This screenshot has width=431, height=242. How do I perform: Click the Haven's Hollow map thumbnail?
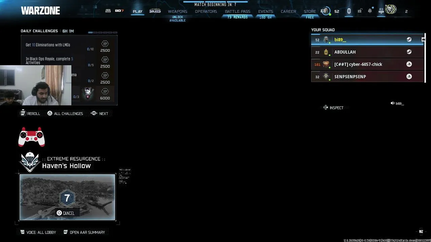tap(67, 197)
